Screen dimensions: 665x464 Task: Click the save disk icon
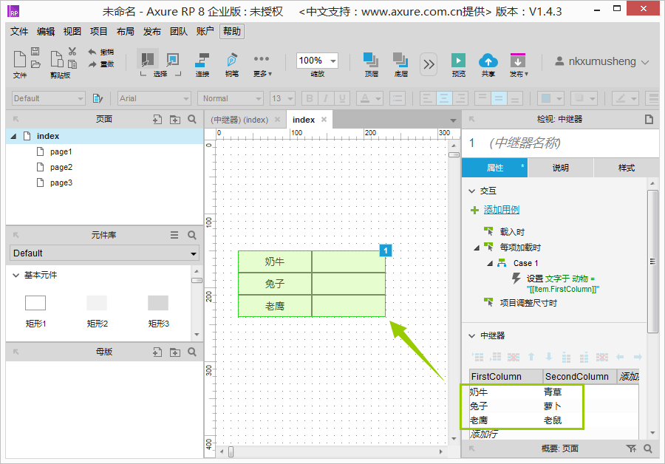pos(35,51)
